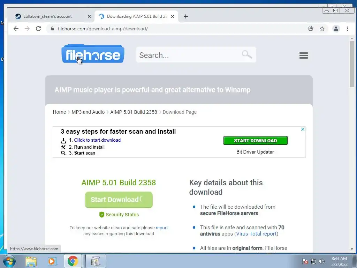The height and width of the screenshot is (268, 357).
Task: Open AIMP 5.01 Build 2358 breadcrumb
Action: tap(134, 112)
